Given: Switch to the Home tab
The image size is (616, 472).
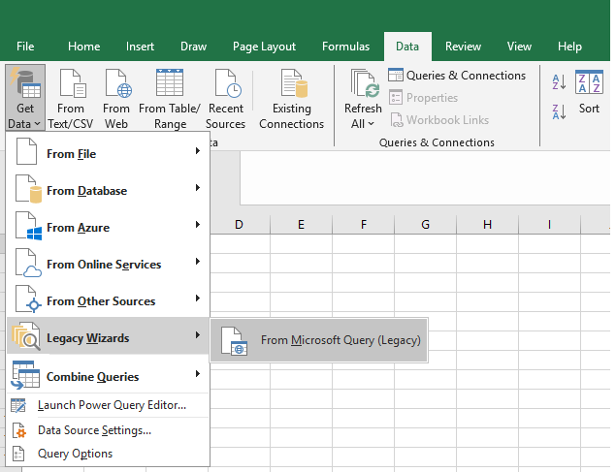Looking at the screenshot, I should (x=83, y=47).
